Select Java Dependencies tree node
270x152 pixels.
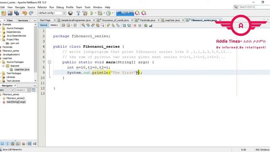coord(16,35)
